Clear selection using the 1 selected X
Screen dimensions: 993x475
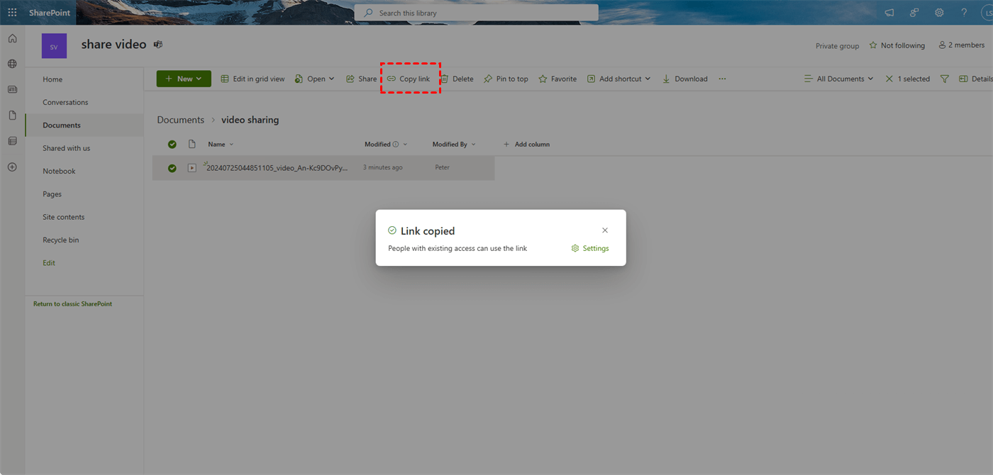889,79
